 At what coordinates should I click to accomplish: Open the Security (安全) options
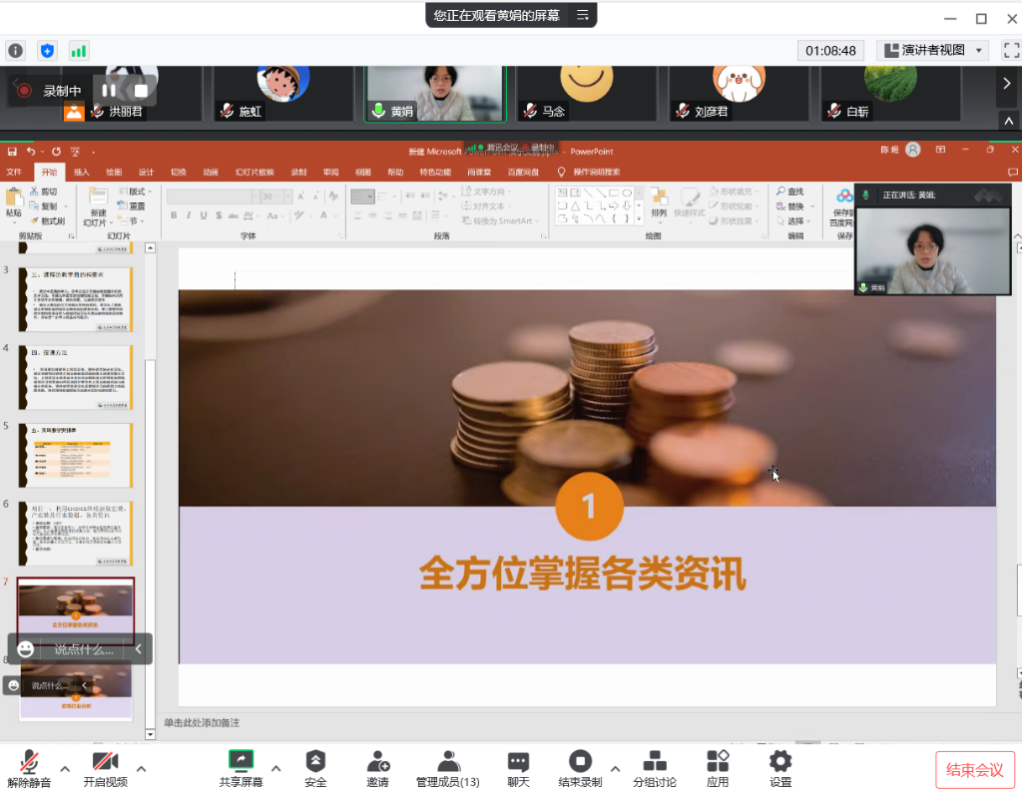315,768
